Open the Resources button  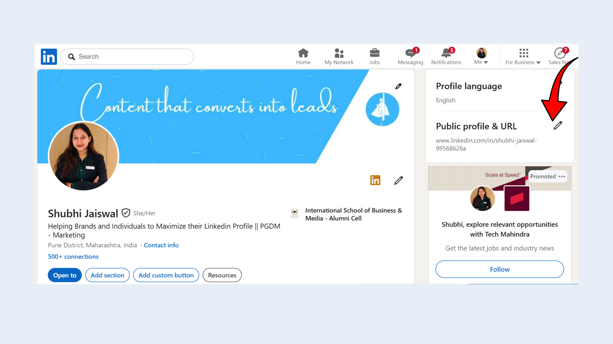222,275
